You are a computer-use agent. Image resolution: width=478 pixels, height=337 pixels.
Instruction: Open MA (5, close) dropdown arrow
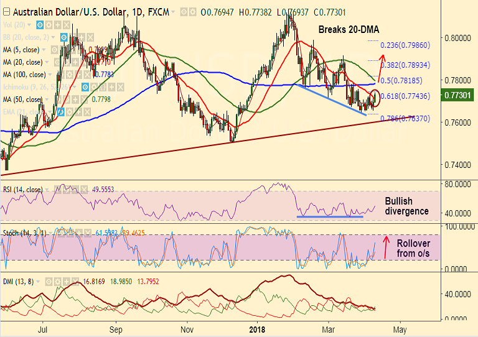click(x=44, y=50)
